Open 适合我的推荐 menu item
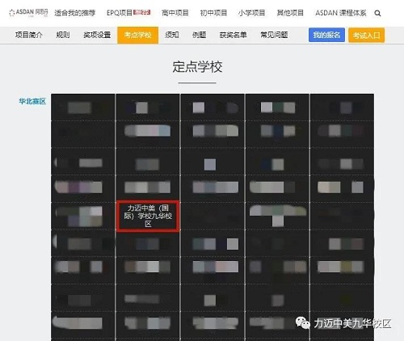 tap(75, 13)
